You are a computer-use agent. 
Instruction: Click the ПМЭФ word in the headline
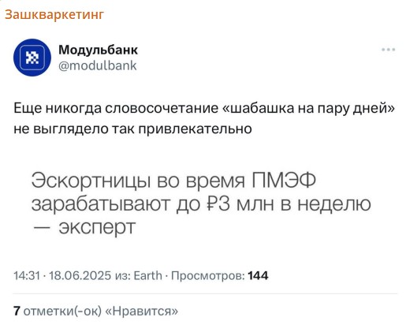284,181
